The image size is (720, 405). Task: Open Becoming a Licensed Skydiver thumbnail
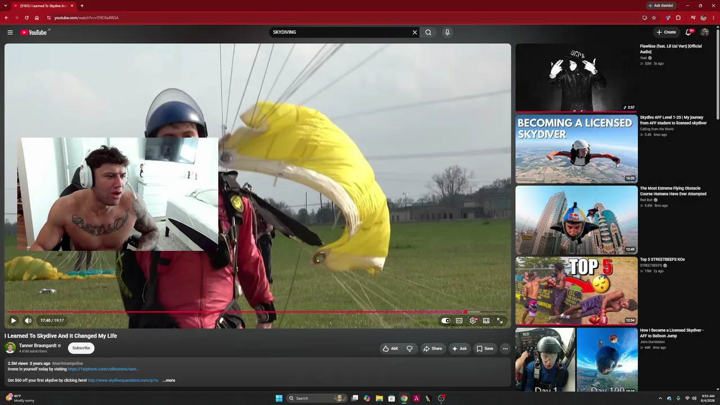click(x=577, y=149)
